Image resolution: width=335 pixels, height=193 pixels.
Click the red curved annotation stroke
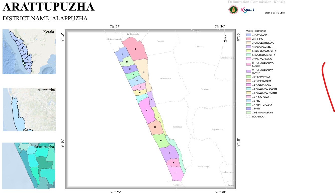pyautogui.click(x=328, y=87)
